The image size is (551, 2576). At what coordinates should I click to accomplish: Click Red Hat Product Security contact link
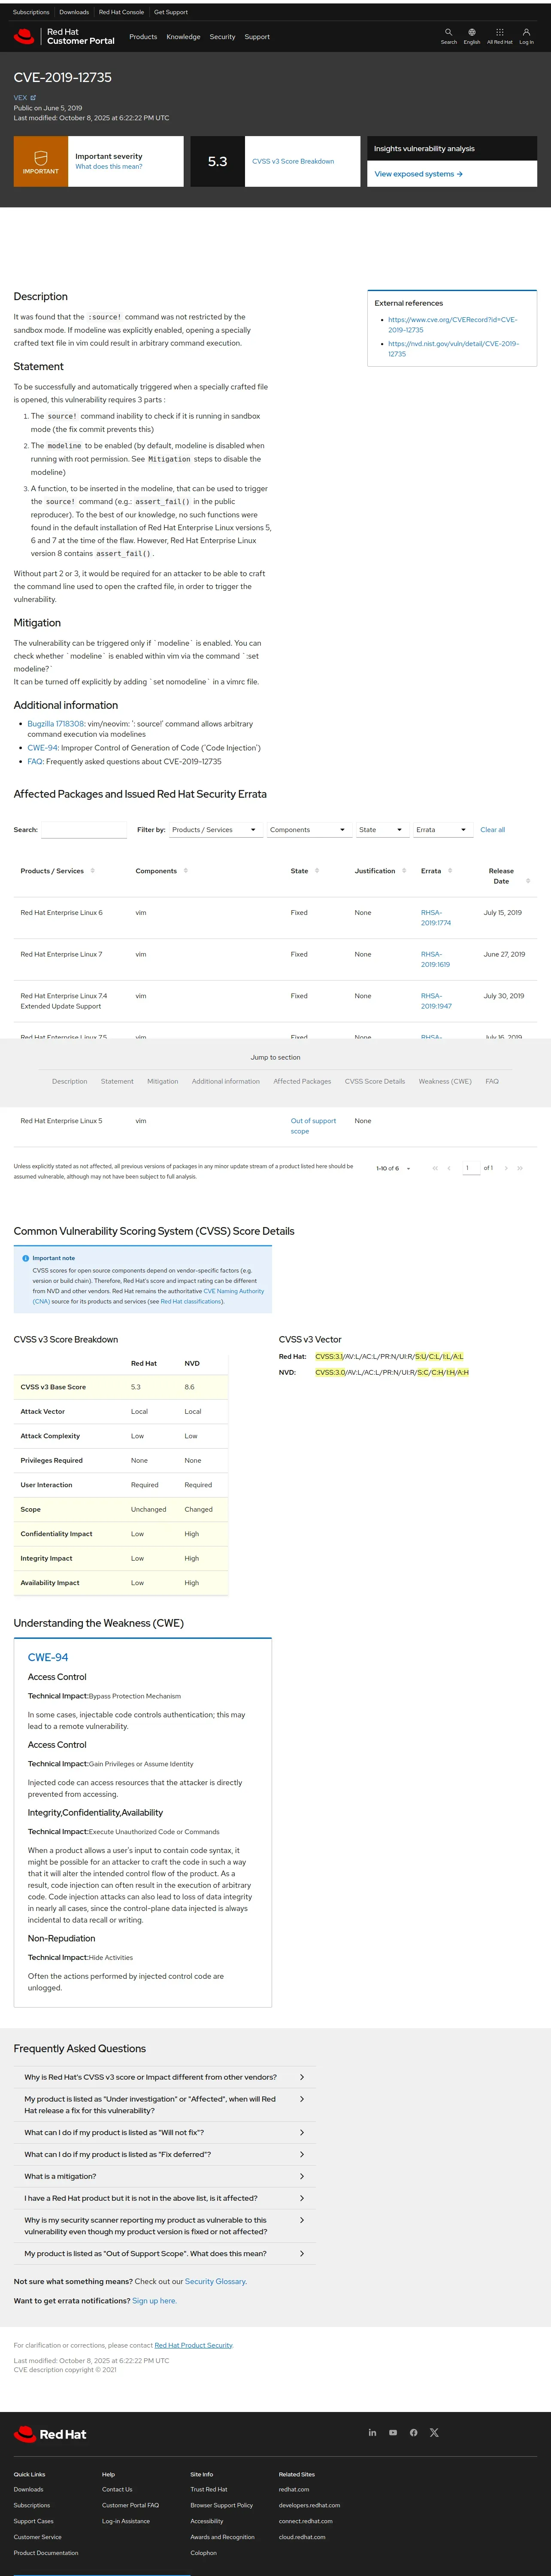194,2345
